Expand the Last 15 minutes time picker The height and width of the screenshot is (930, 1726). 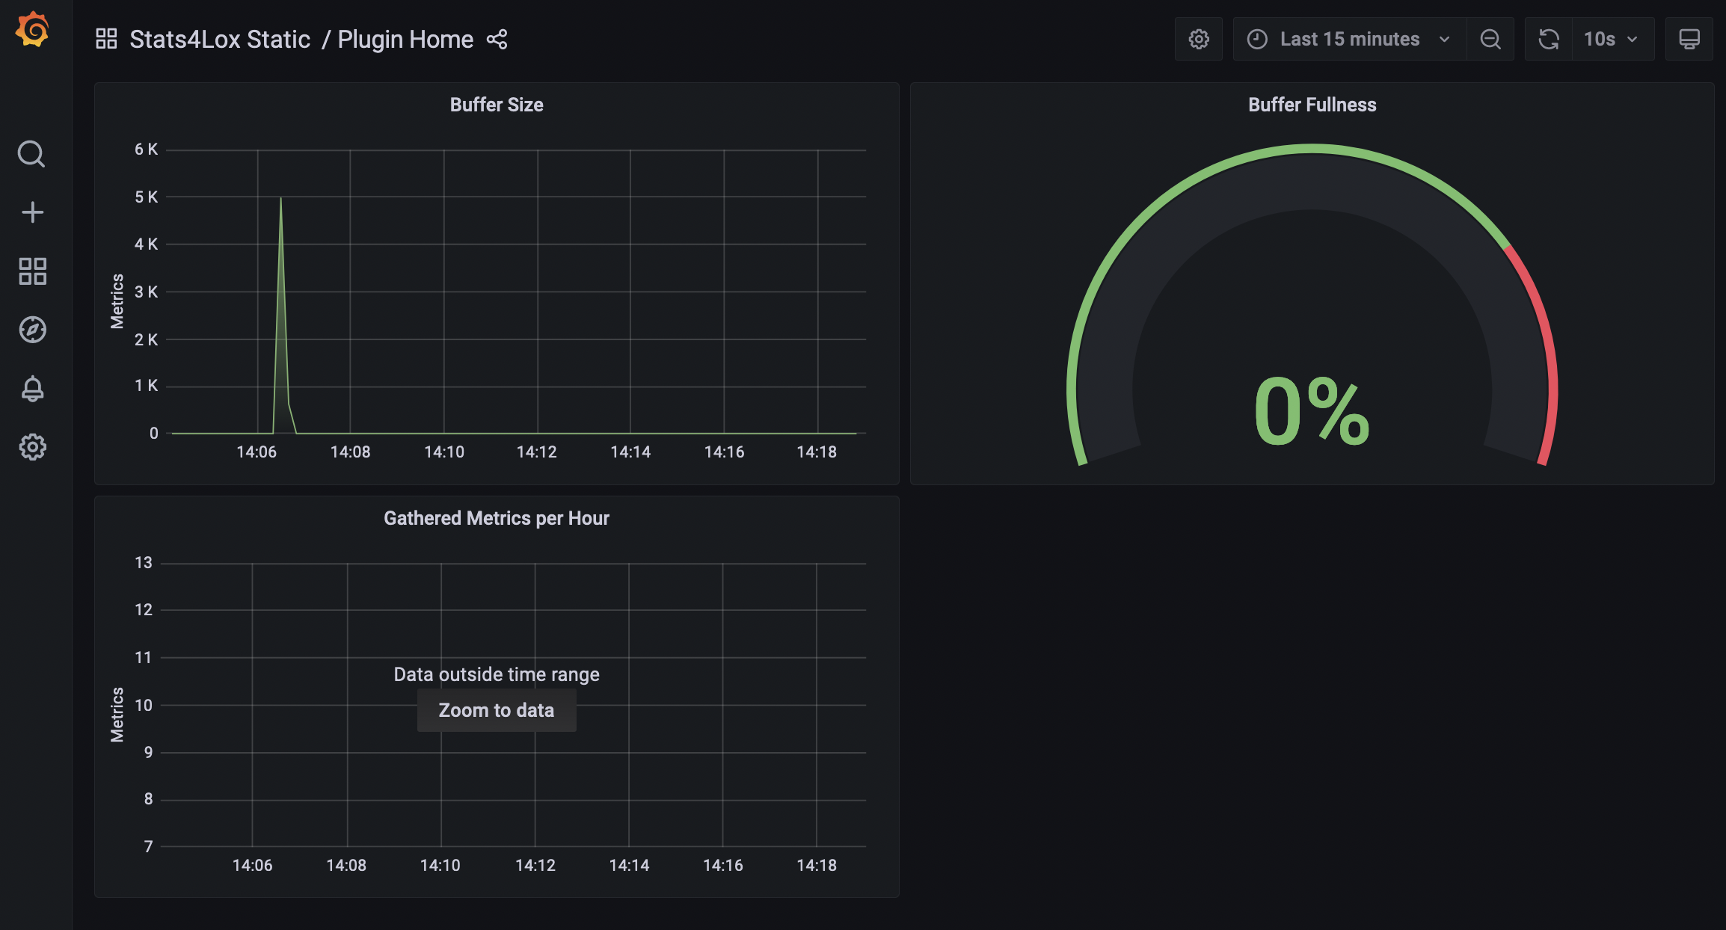click(x=1349, y=40)
